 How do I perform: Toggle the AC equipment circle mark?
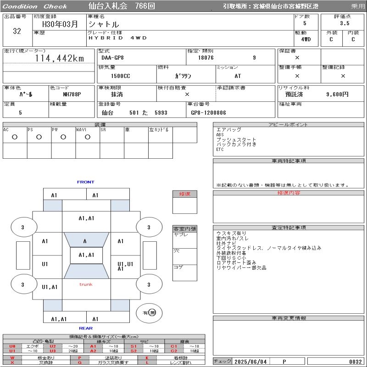[15, 137]
